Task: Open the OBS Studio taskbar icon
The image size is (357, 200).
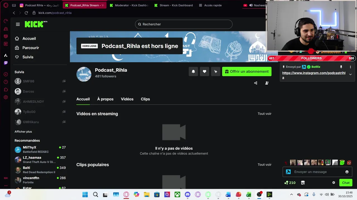Action: click(x=259, y=194)
